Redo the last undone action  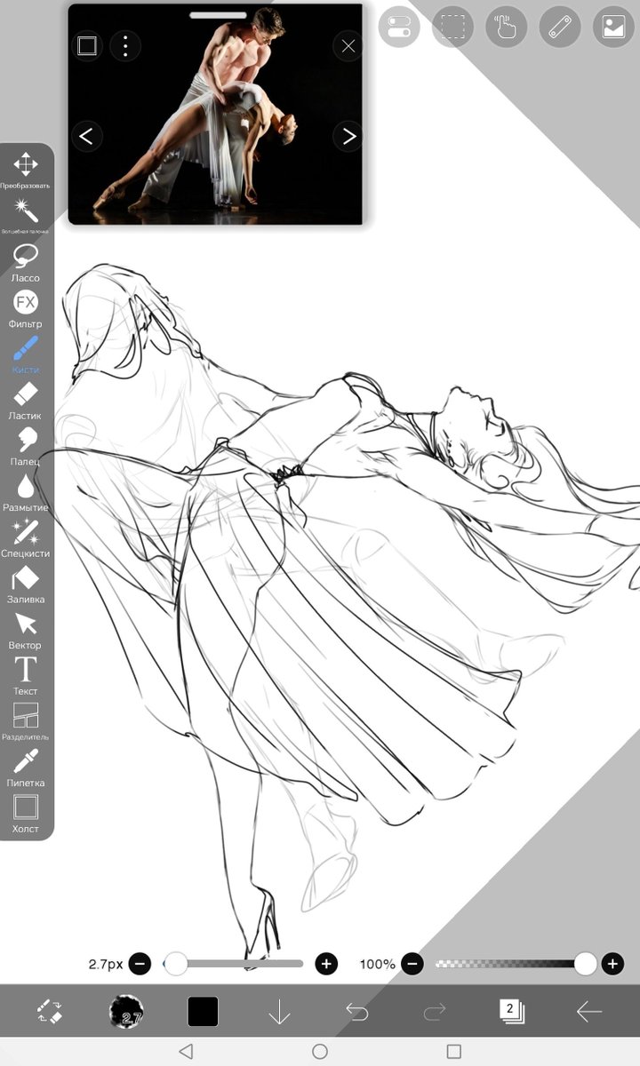click(435, 1011)
